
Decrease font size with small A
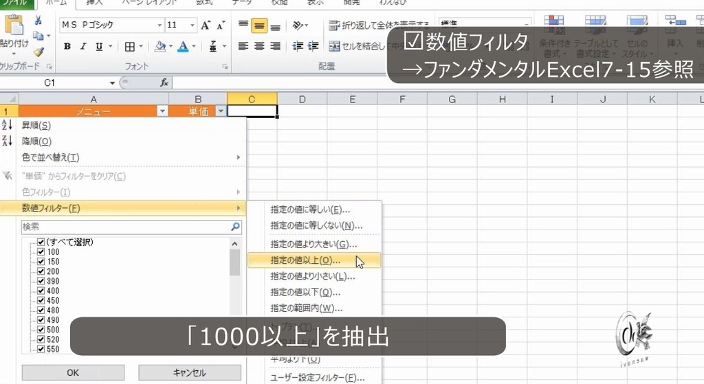point(221,25)
